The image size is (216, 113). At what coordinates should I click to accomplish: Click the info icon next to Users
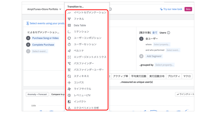pyautogui.click(x=168, y=33)
